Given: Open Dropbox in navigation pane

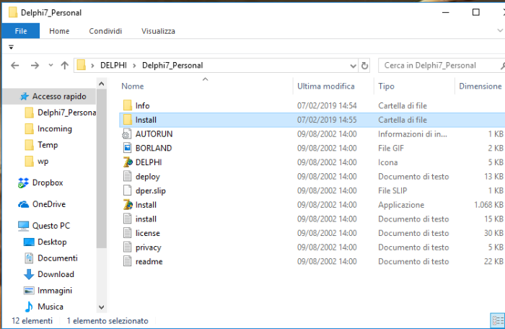Looking at the screenshot, I should (x=48, y=183).
